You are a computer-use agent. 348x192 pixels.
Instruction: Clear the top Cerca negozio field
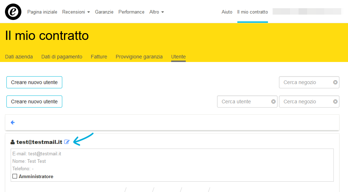[335, 82]
